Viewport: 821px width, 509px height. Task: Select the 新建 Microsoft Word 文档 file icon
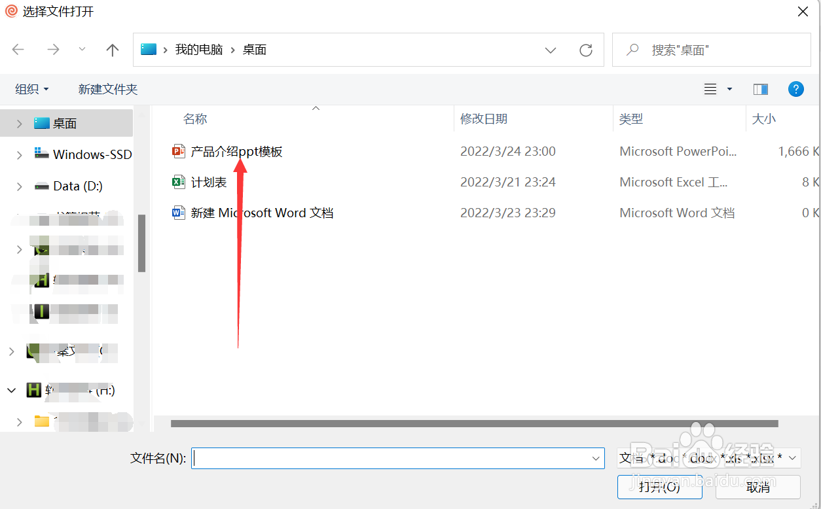tap(178, 213)
